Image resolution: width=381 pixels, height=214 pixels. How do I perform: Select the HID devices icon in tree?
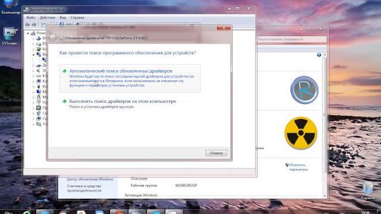tap(39, 124)
